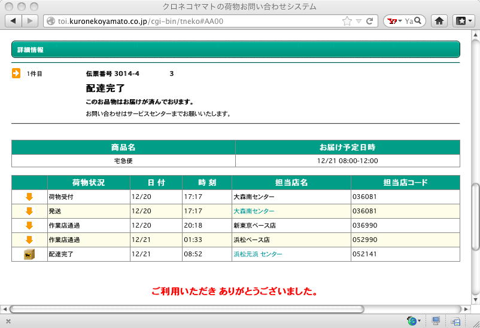Screen dimensions: 480x328
Task: Click the お問い合わせはサービスセンター text line
Action: pos(158,114)
